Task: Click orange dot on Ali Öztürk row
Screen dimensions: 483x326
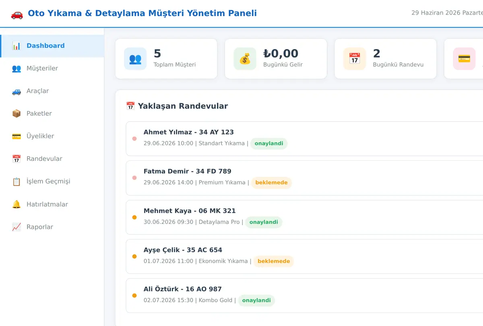Action: tap(134, 296)
